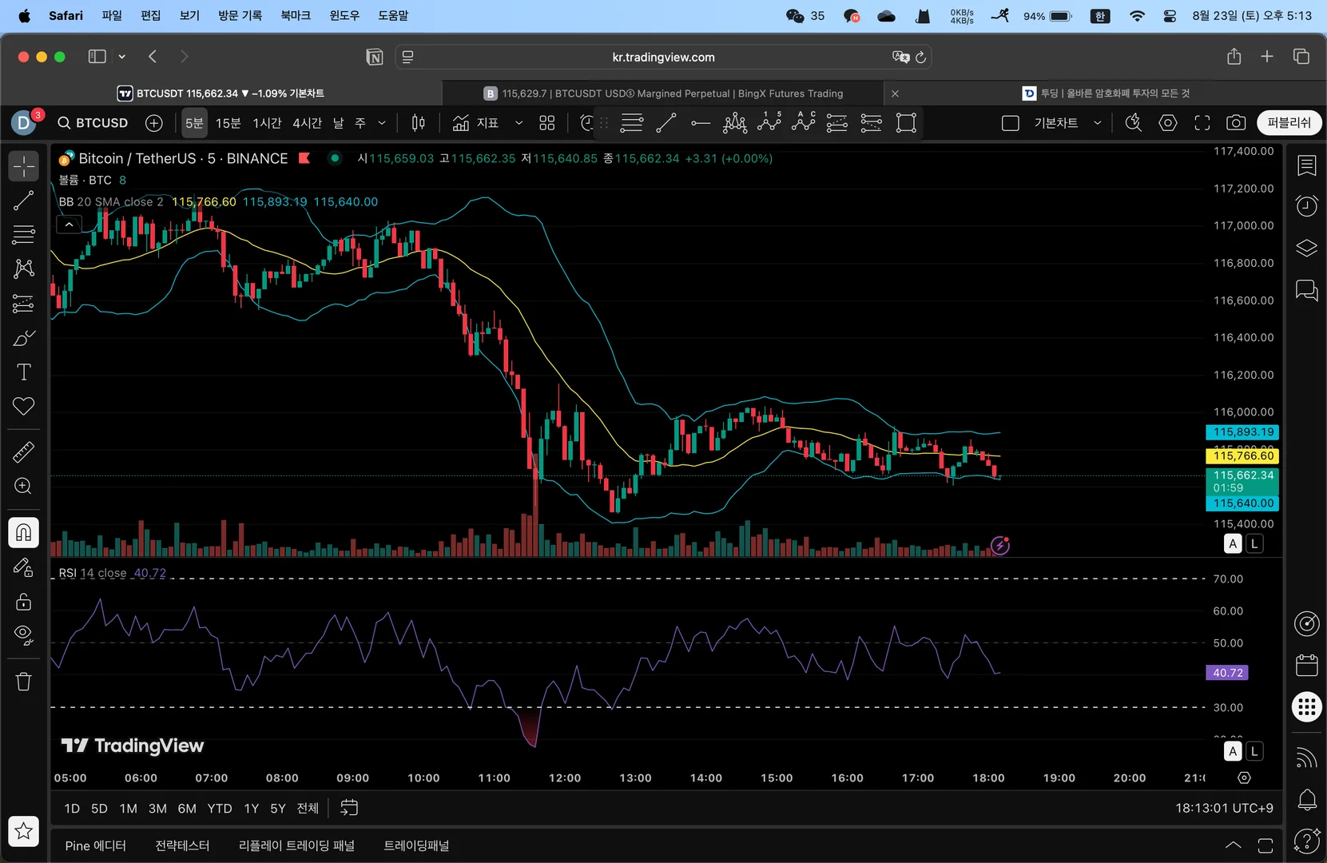
Task: Expand the timeframe interval dropdown arrow
Action: click(x=382, y=123)
